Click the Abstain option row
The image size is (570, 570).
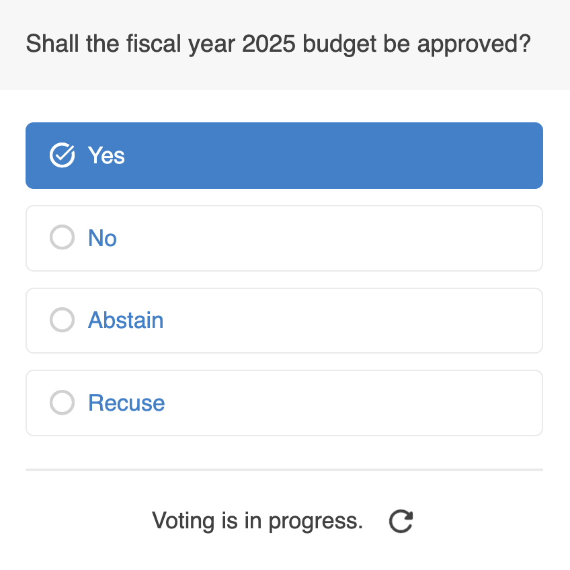coord(284,320)
